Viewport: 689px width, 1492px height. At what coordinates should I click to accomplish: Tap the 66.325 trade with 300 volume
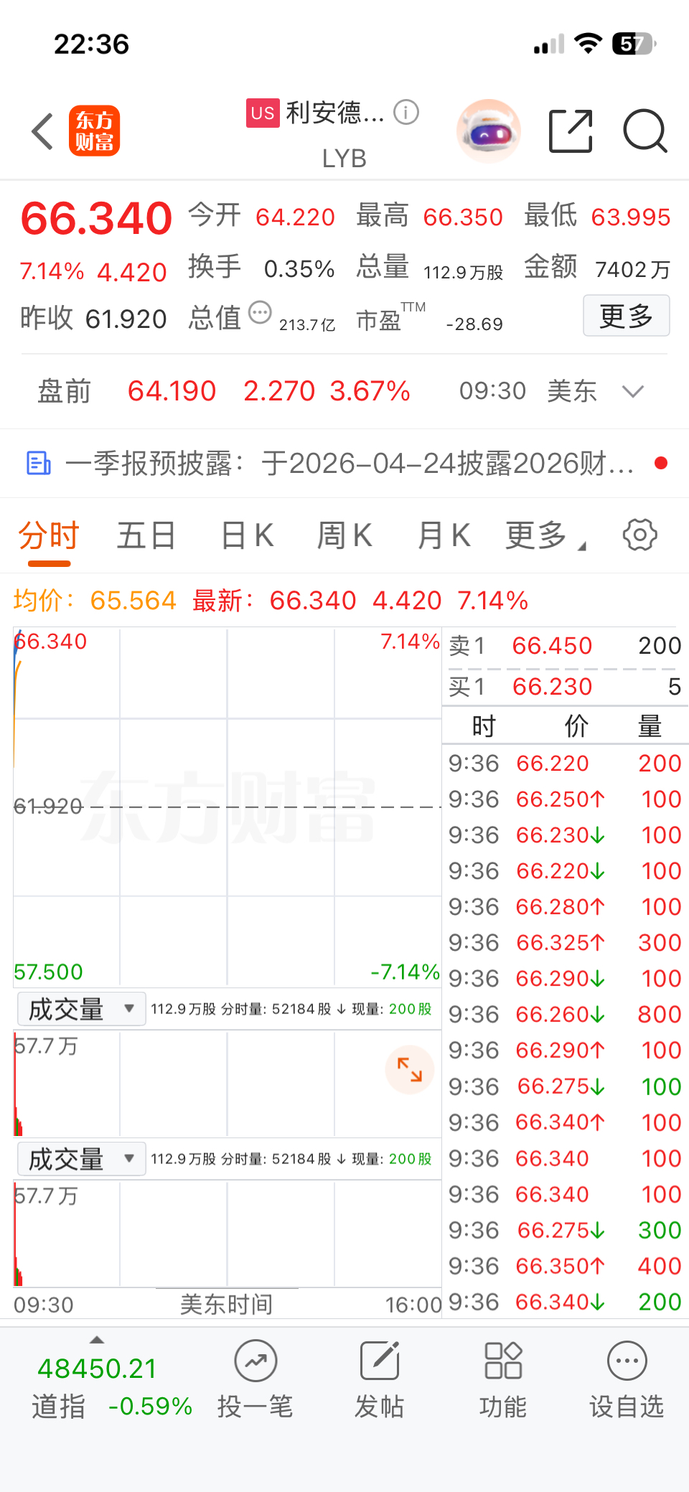pyautogui.click(x=566, y=943)
